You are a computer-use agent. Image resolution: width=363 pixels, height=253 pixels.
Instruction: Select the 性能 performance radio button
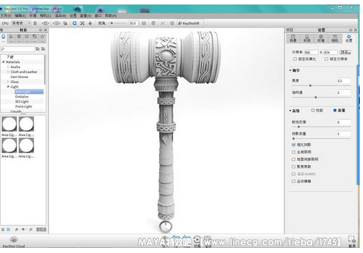point(313,110)
